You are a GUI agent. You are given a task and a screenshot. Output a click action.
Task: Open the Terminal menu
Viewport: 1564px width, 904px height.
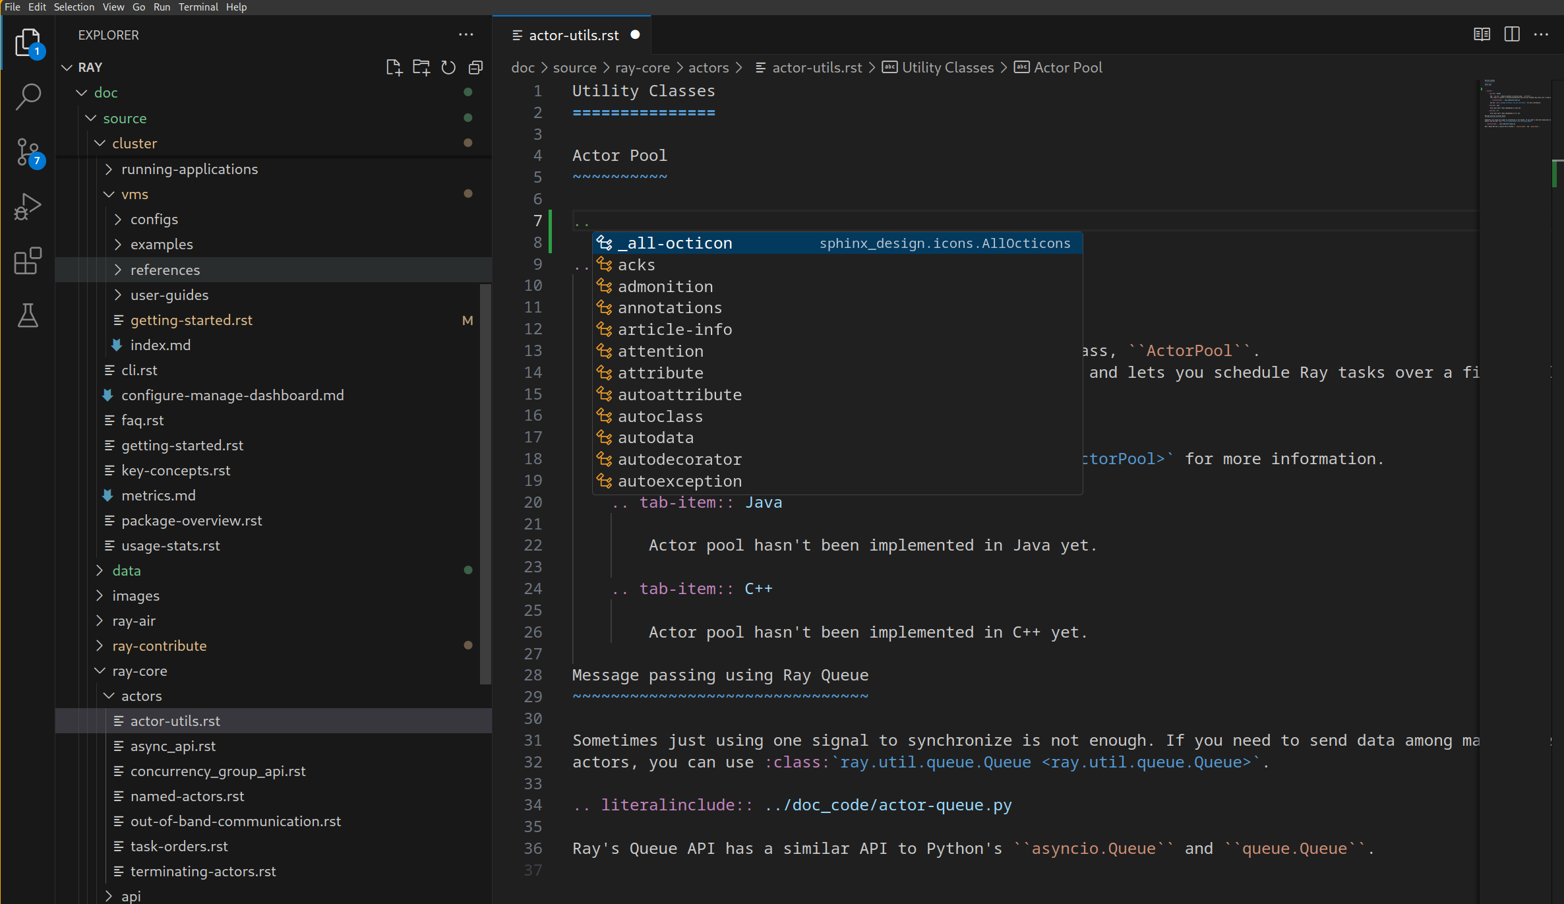pos(198,7)
